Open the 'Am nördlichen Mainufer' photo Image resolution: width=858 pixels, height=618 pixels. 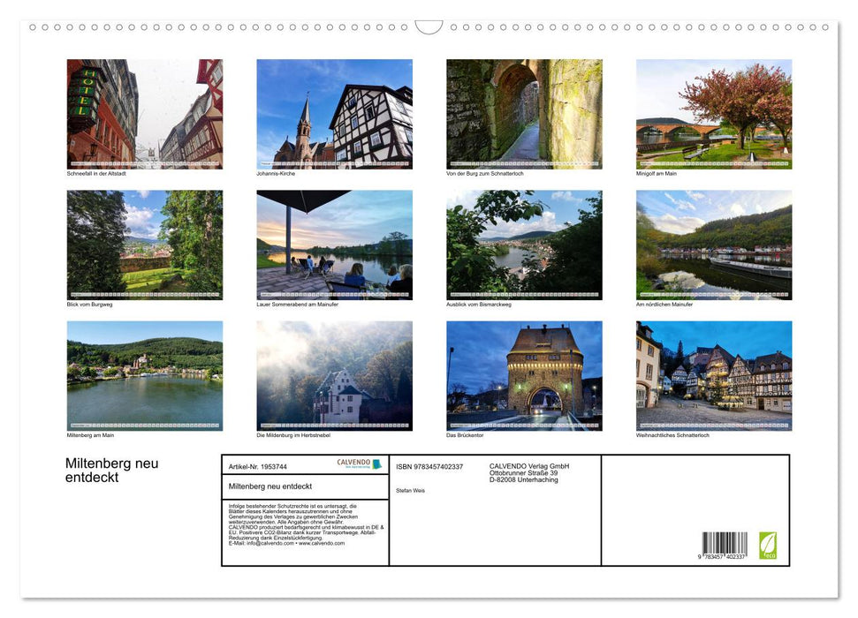click(x=713, y=245)
